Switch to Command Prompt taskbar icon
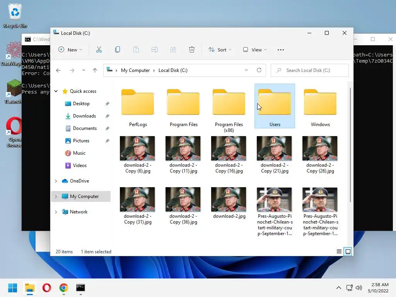The image size is (396, 297). point(80,288)
